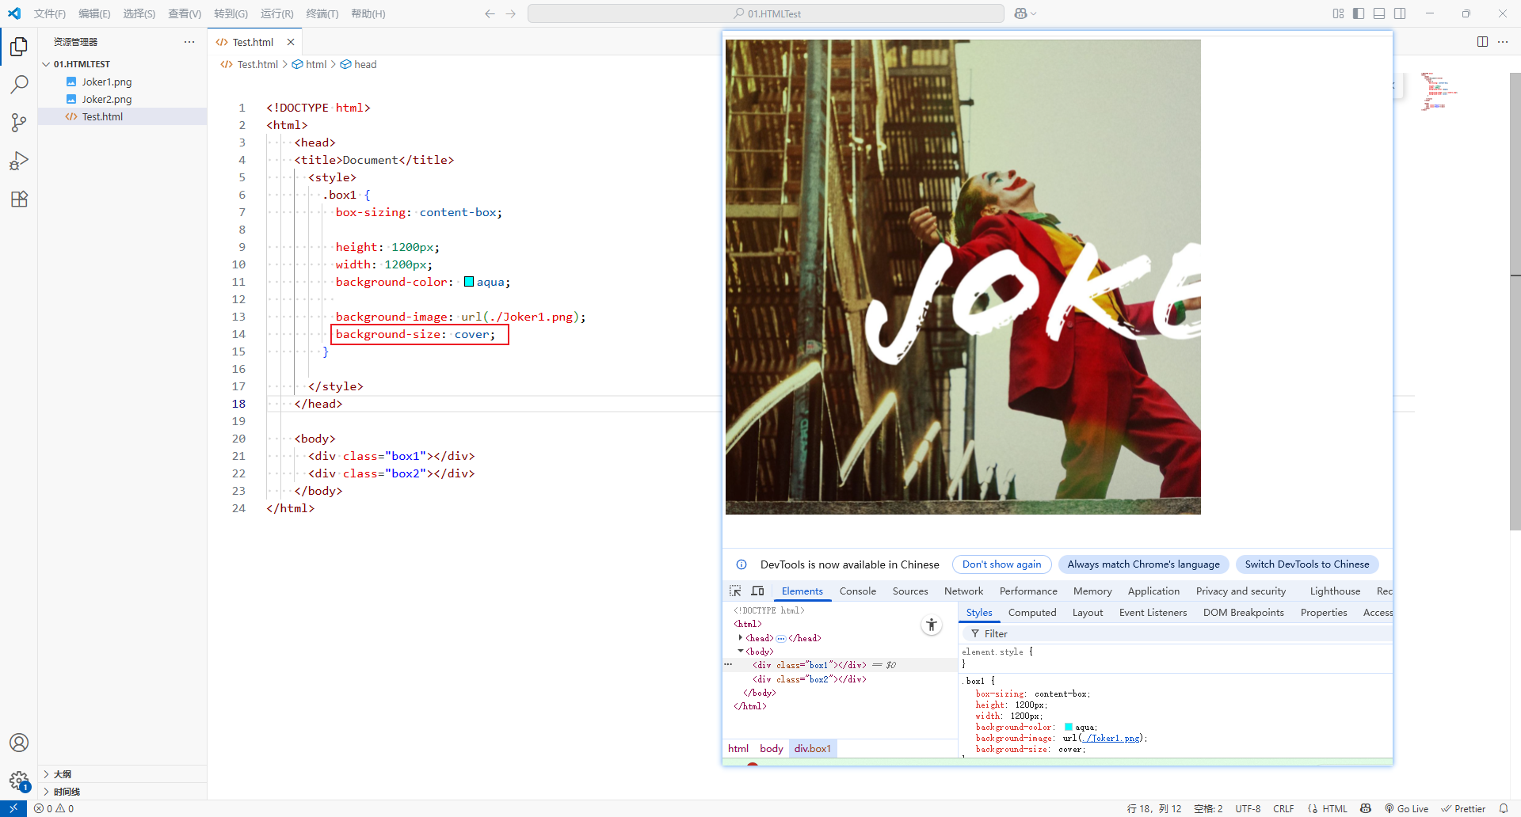Collapse the body node in DevTools DOM tree
The image size is (1521, 817).
pos(741,651)
